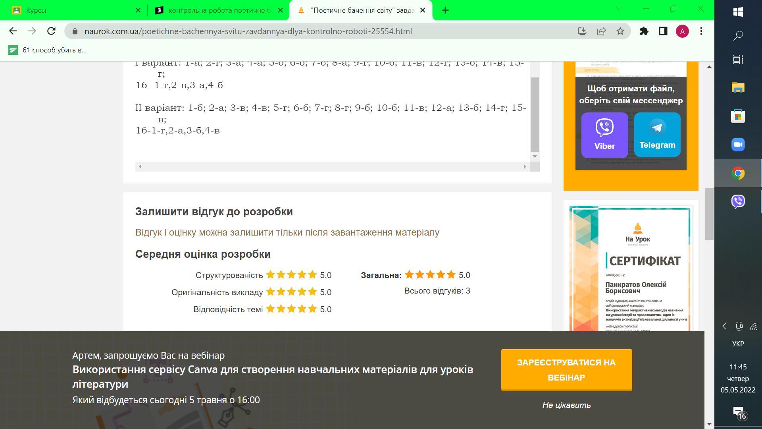Dismiss banner with Не цікавить link
This screenshot has height=429, width=762.
(x=566, y=405)
